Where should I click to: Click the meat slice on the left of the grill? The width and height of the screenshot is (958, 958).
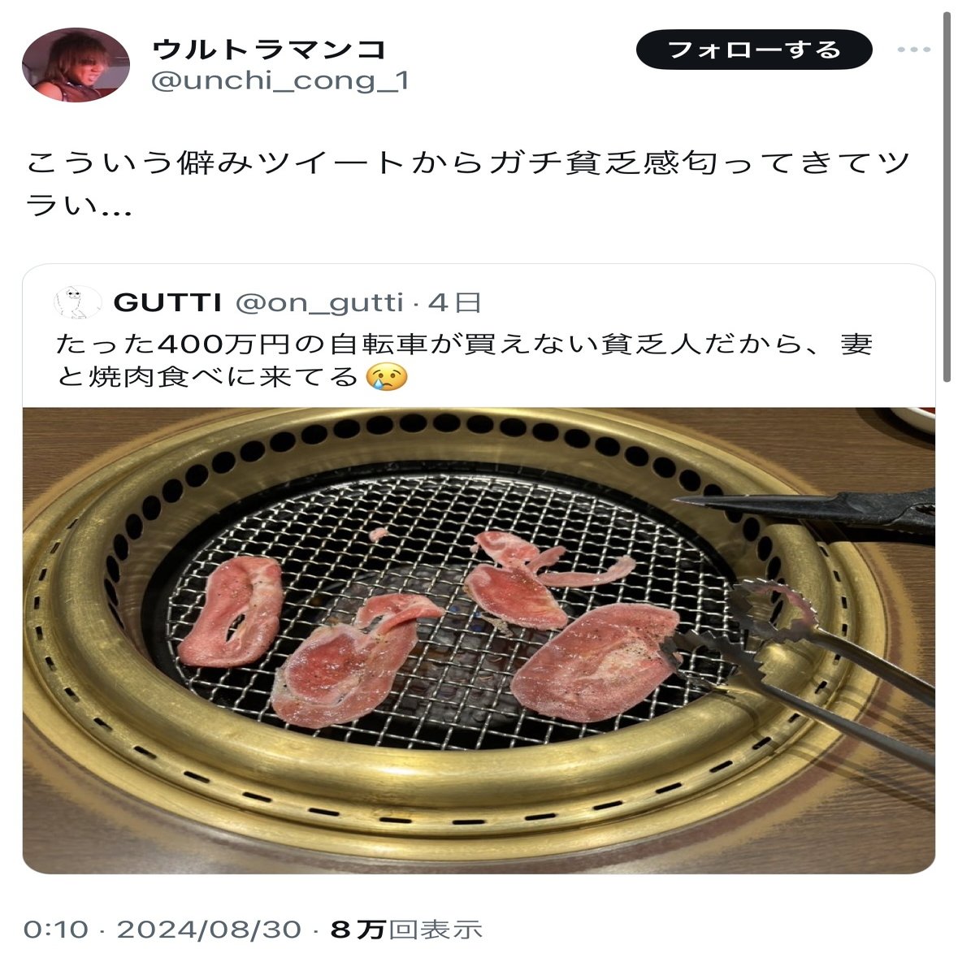(231, 611)
